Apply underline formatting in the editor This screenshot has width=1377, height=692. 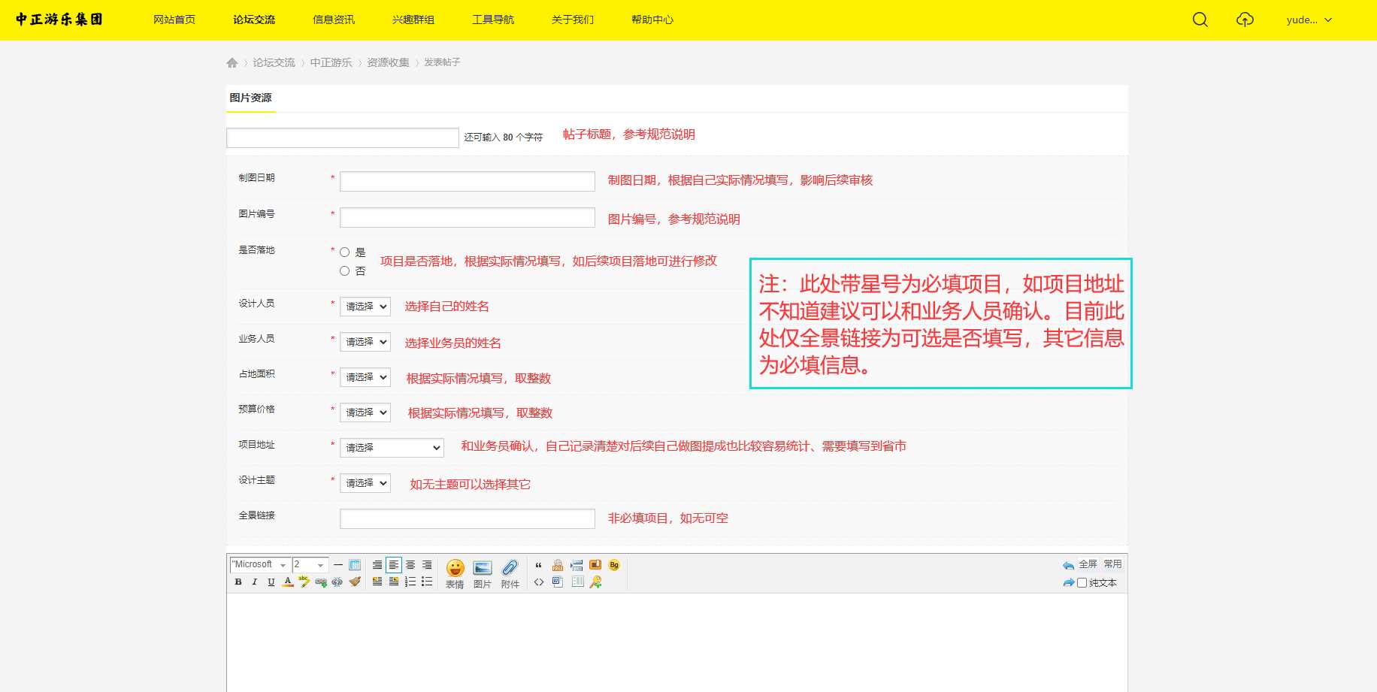point(271,582)
